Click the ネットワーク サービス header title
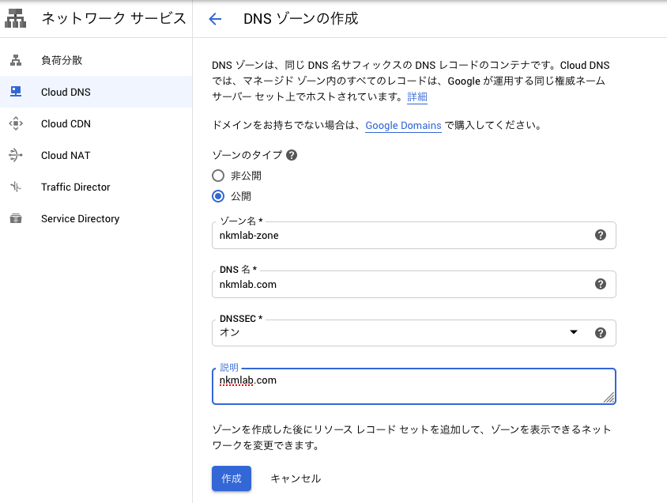The image size is (667, 503). (x=114, y=18)
